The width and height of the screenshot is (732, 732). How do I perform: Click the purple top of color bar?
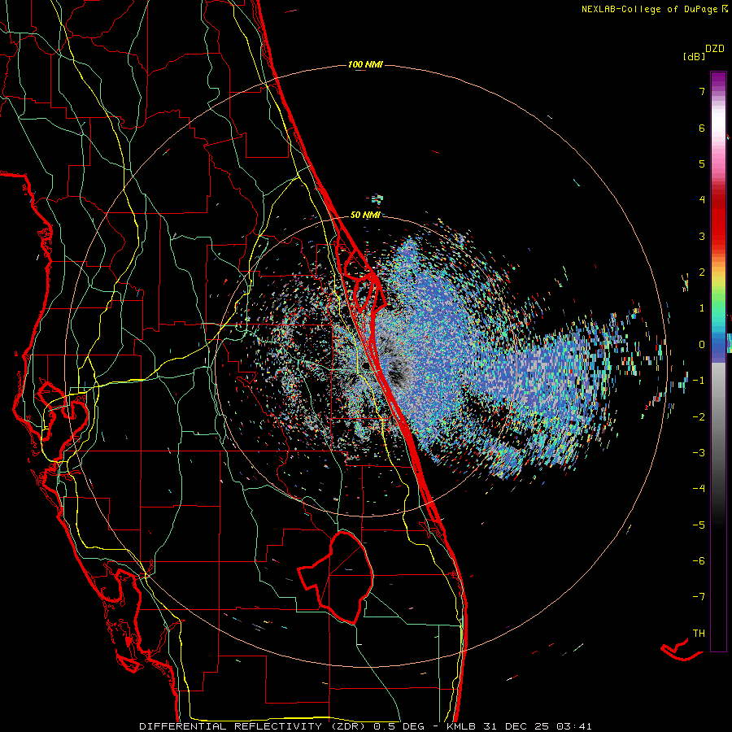click(x=718, y=80)
